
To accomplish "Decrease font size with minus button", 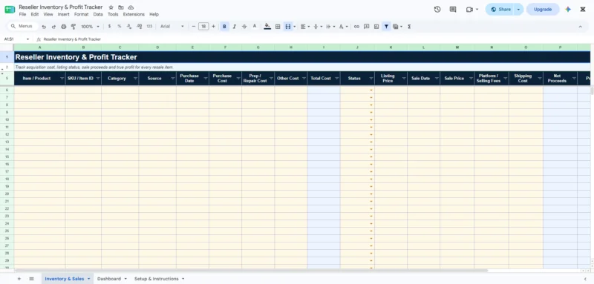I will 194,27.
